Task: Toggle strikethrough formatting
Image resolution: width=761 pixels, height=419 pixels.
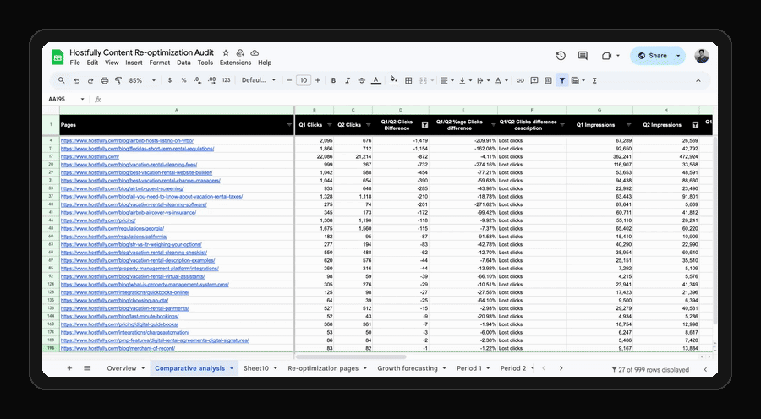Action: coord(361,80)
